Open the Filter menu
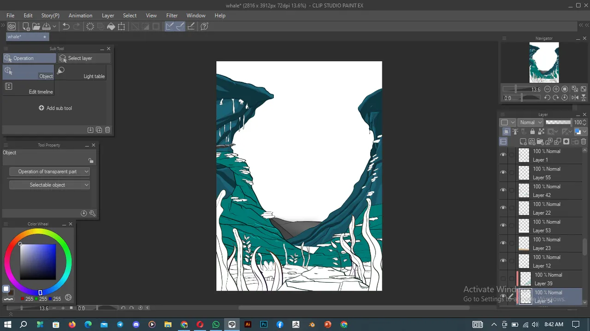590x331 pixels. (172, 15)
